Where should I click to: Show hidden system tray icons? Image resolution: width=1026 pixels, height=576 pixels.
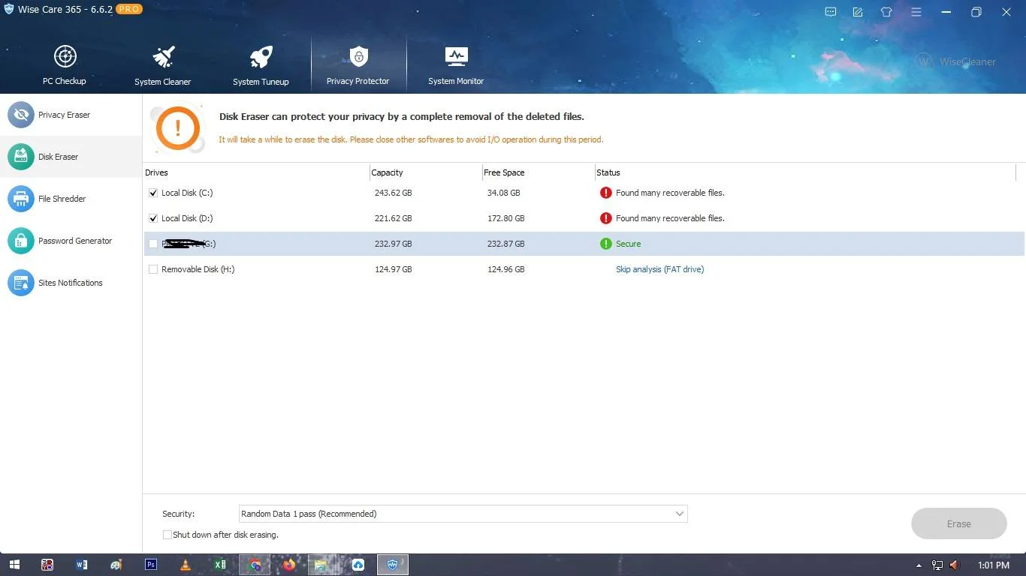pos(919,565)
